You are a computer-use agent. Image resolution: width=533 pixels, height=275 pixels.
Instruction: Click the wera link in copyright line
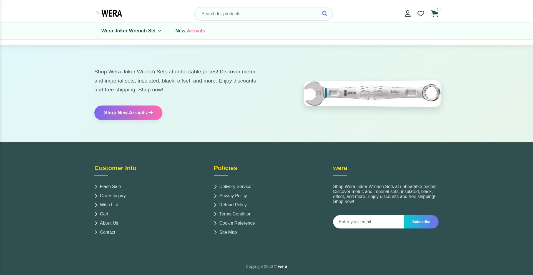coord(283,266)
